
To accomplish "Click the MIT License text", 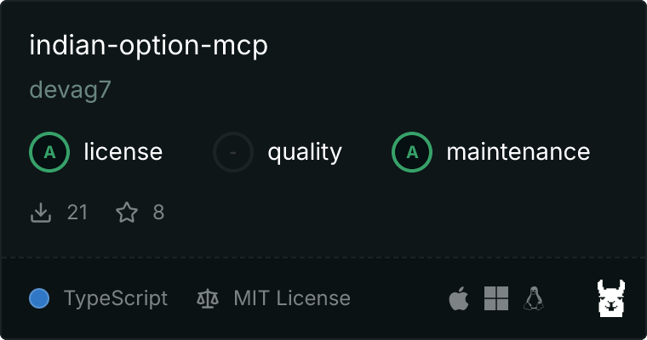I will (x=292, y=298).
